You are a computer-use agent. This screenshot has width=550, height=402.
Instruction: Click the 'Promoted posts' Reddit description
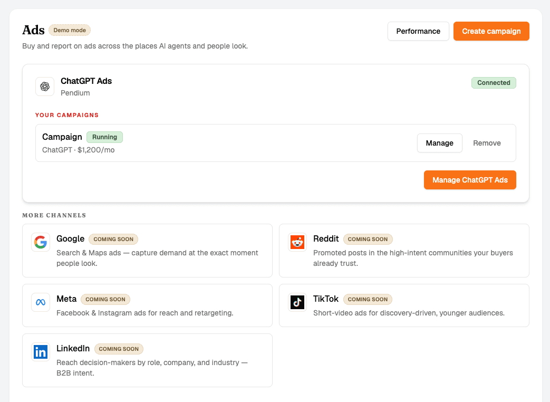coord(413,258)
